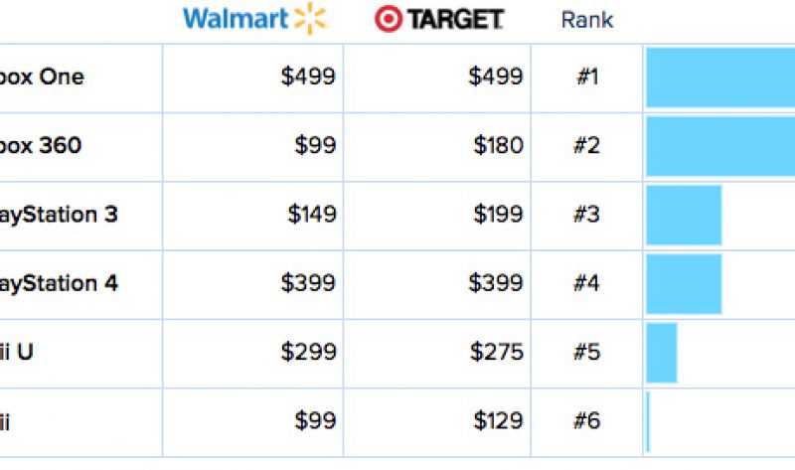795x470 pixels.
Task: Click the Xbox 360 row label
Action: (x=41, y=145)
